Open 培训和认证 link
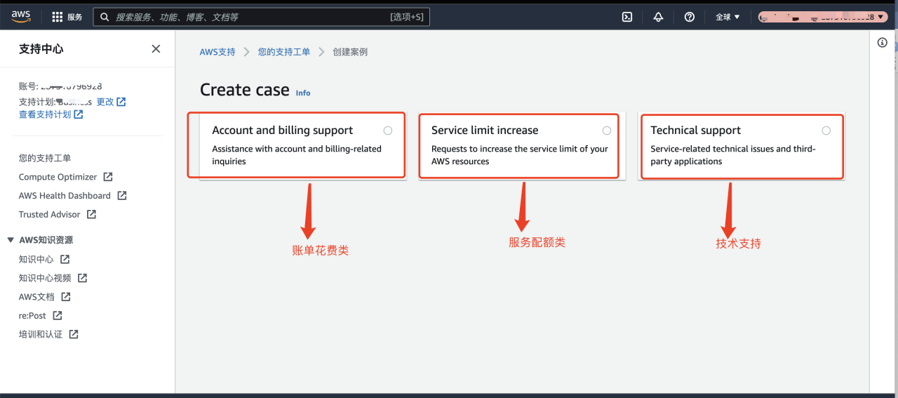This screenshot has height=398, width=898. (x=41, y=334)
